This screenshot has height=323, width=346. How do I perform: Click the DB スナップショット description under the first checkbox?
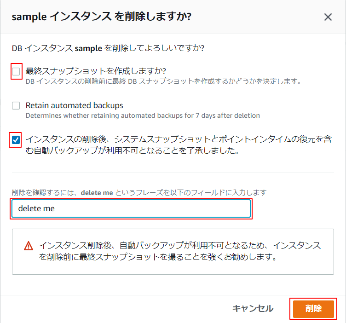tap(163, 81)
